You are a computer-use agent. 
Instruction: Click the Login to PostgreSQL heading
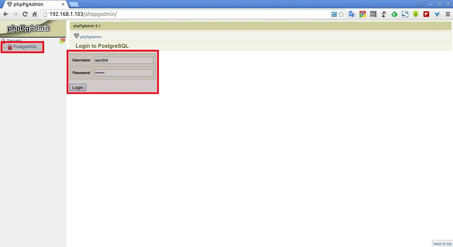coord(102,46)
